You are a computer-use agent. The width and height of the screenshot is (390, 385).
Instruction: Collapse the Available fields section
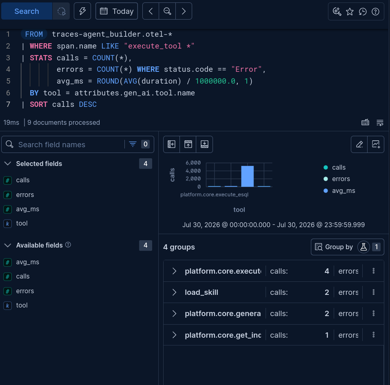8,245
